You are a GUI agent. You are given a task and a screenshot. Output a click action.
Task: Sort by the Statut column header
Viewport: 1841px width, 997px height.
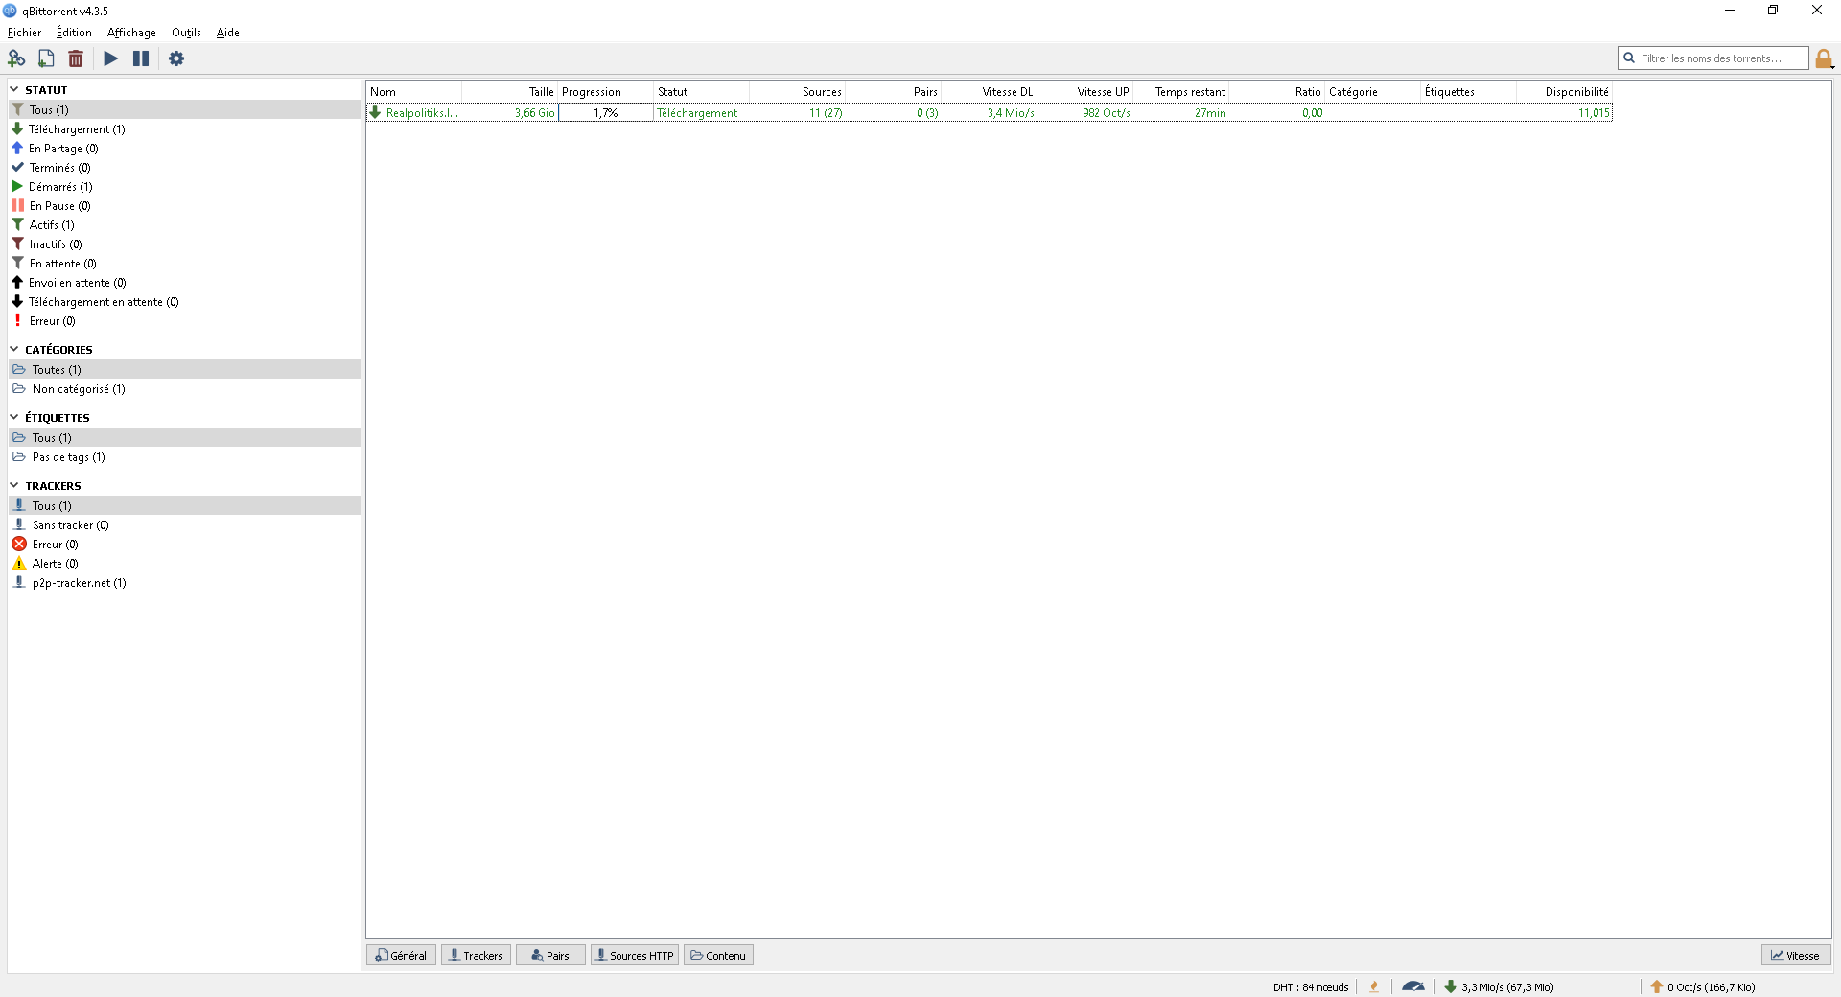[702, 92]
